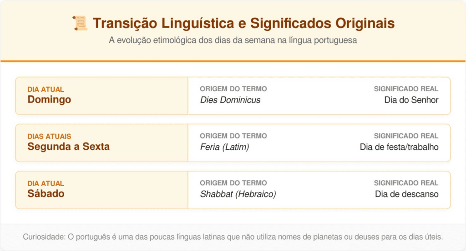Click the title 'Transição Linguística e Significados Originais'
This screenshot has height=251, width=466.
click(243, 23)
